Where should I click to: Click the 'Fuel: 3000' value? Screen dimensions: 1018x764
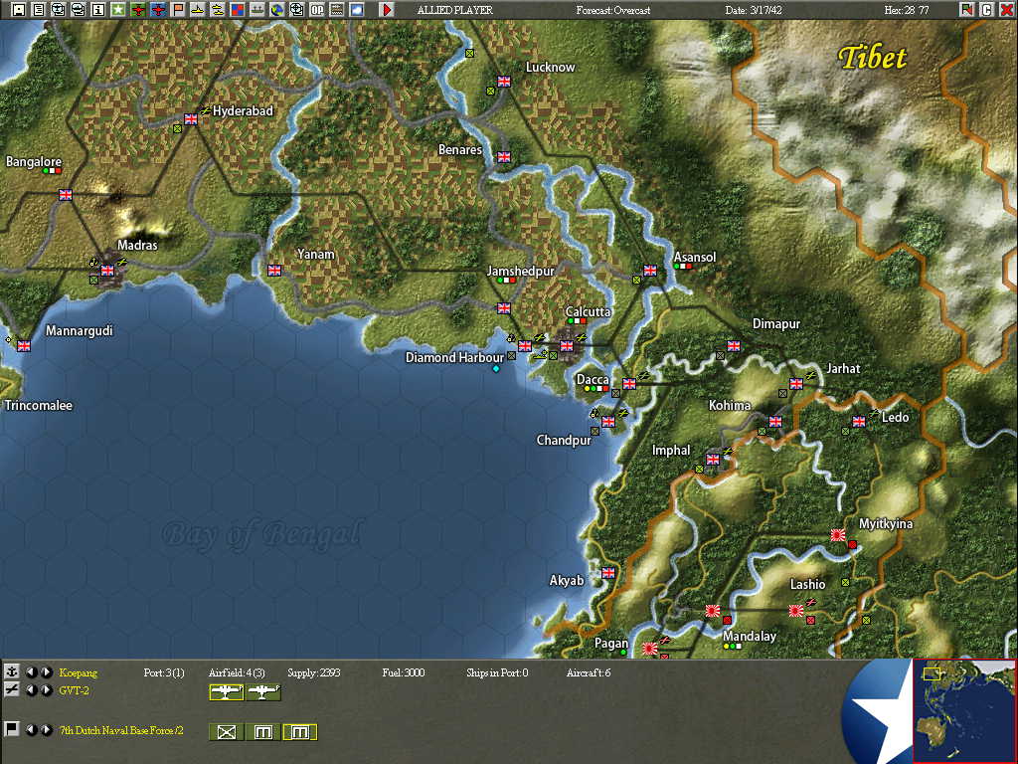click(404, 672)
